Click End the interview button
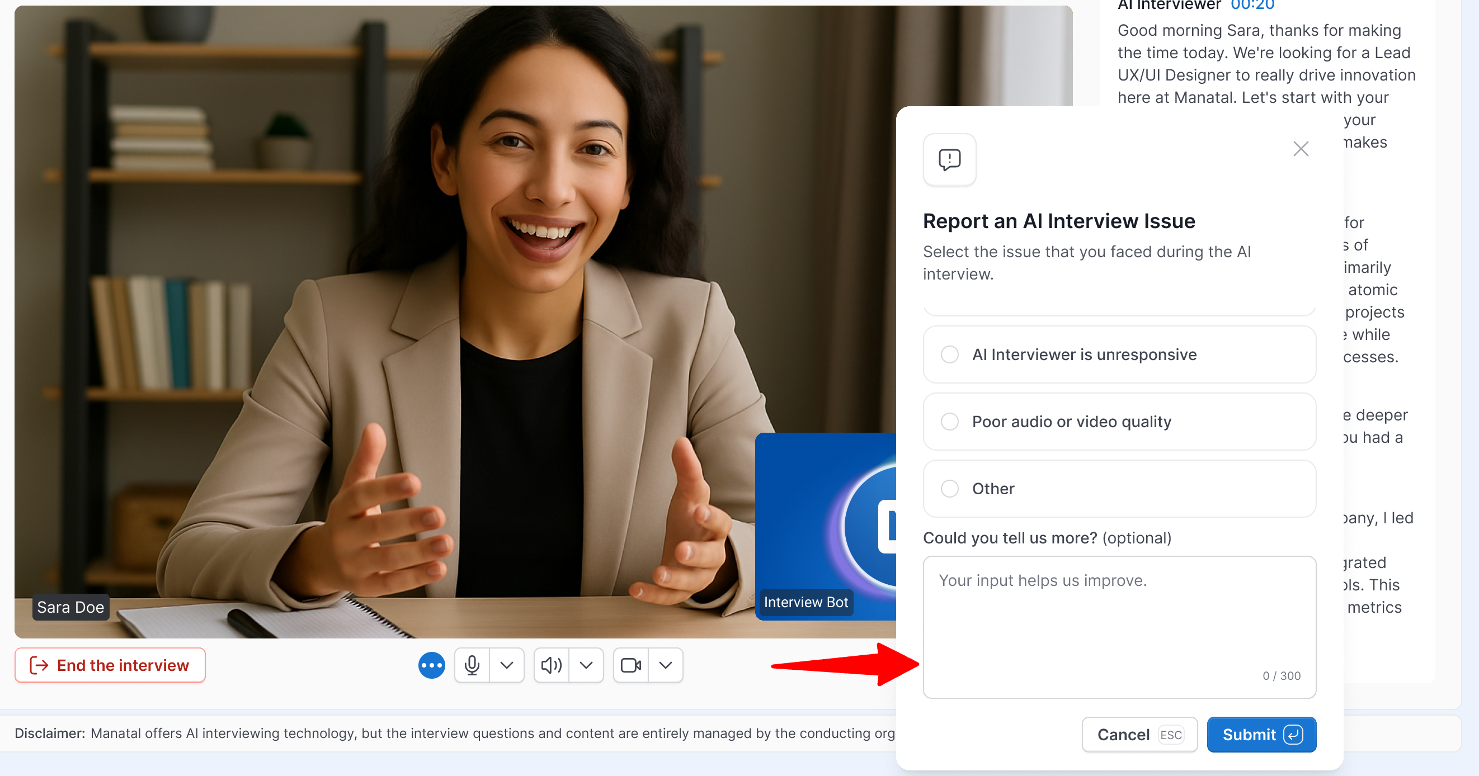This screenshot has width=1479, height=776. tap(110, 665)
